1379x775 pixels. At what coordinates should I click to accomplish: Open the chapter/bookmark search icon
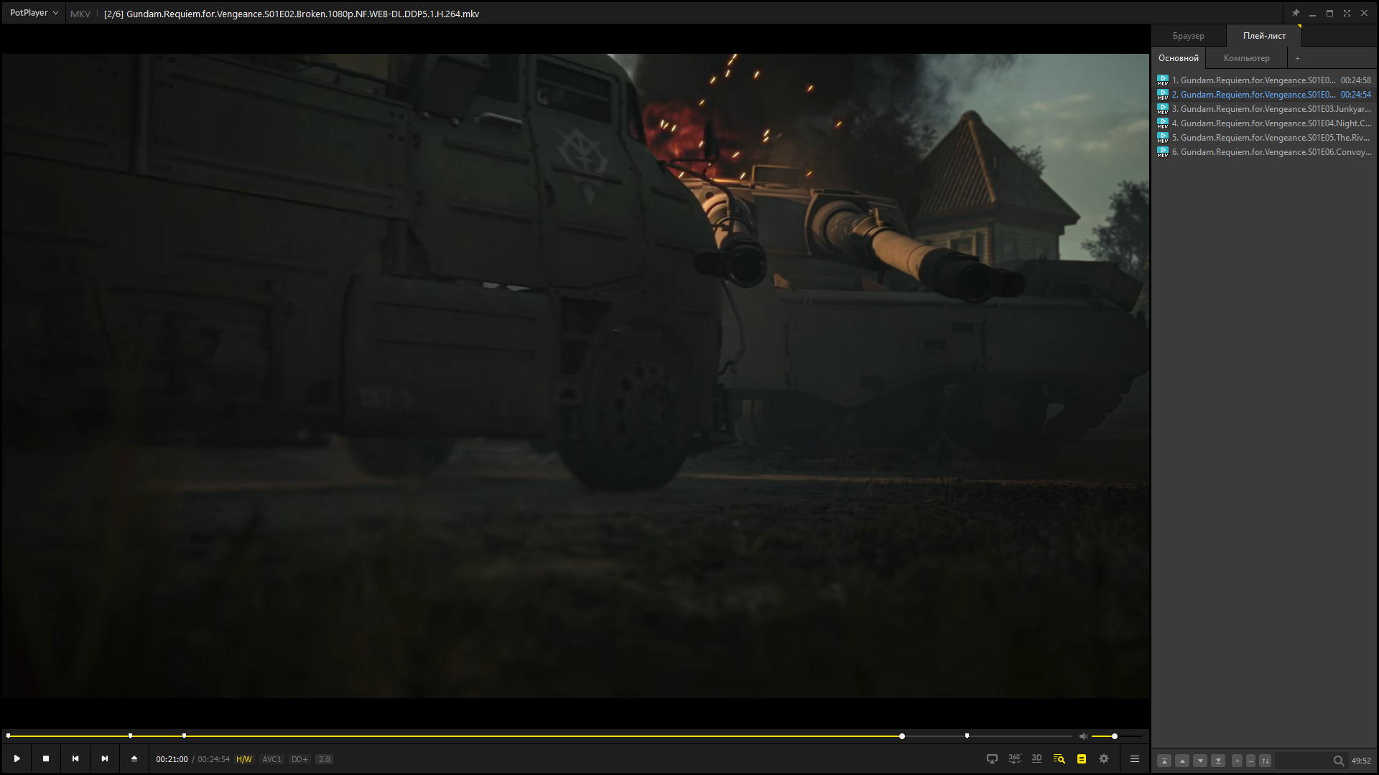(1059, 758)
